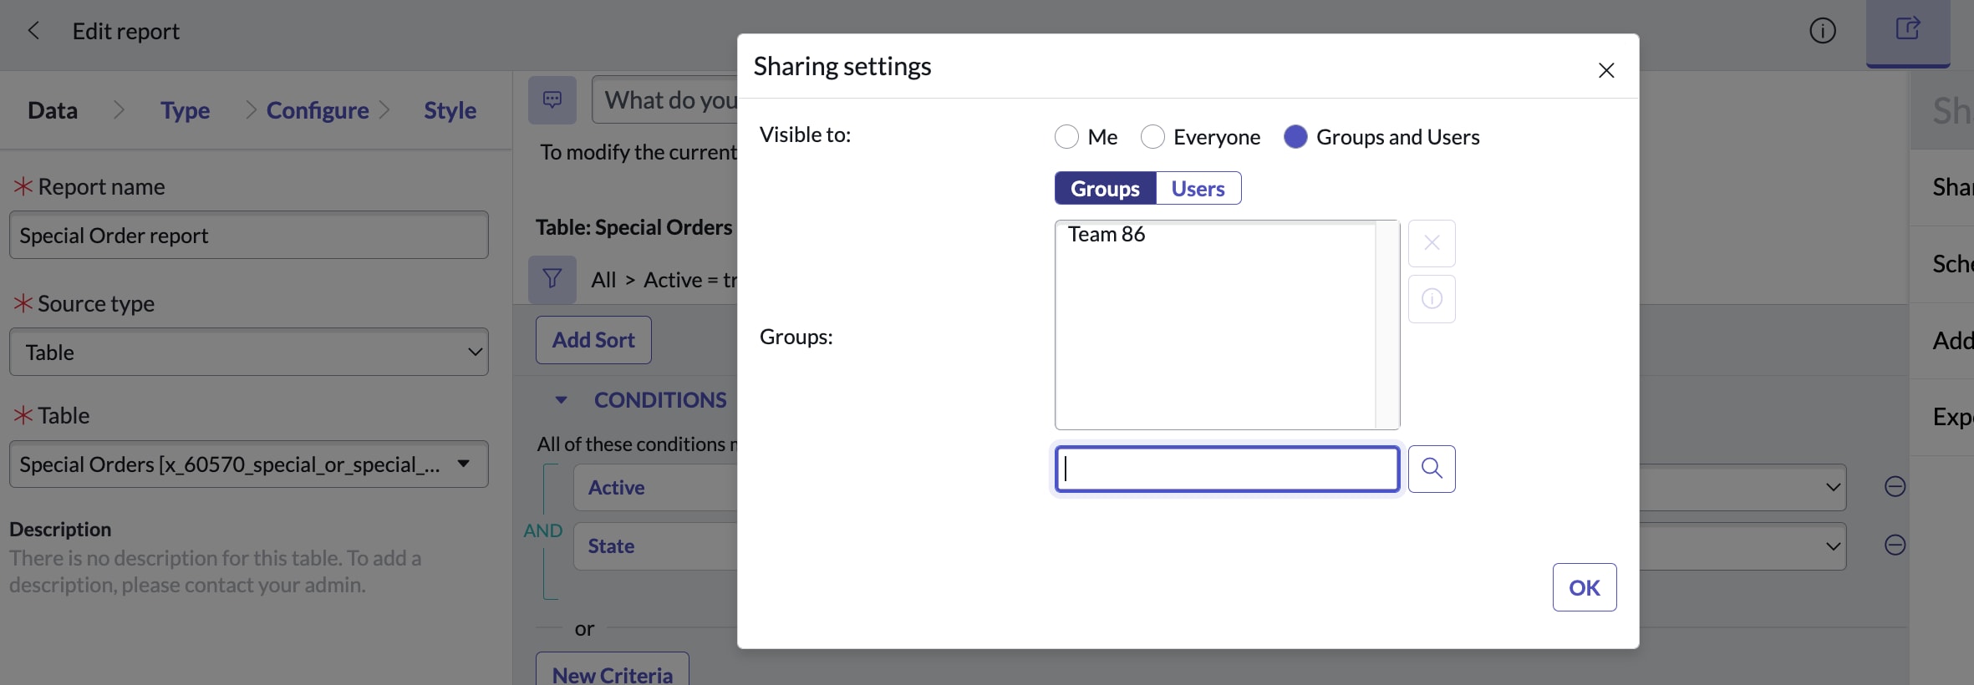This screenshot has width=1974, height=685.
Task: Click the funnel filter icon
Action: 552,279
